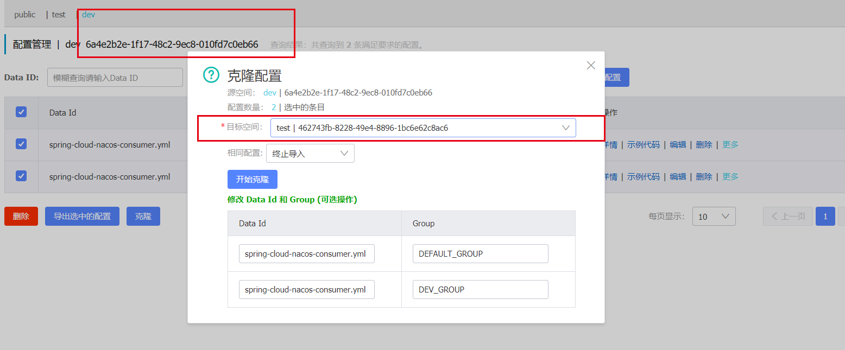Click the DEFAULT_GROUP group input field
Image resolution: width=845 pixels, height=350 pixels.
pyautogui.click(x=481, y=254)
